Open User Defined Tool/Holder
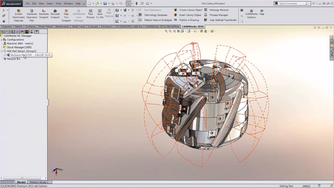The height and width of the screenshot is (188, 334). click(x=220, y=20)
